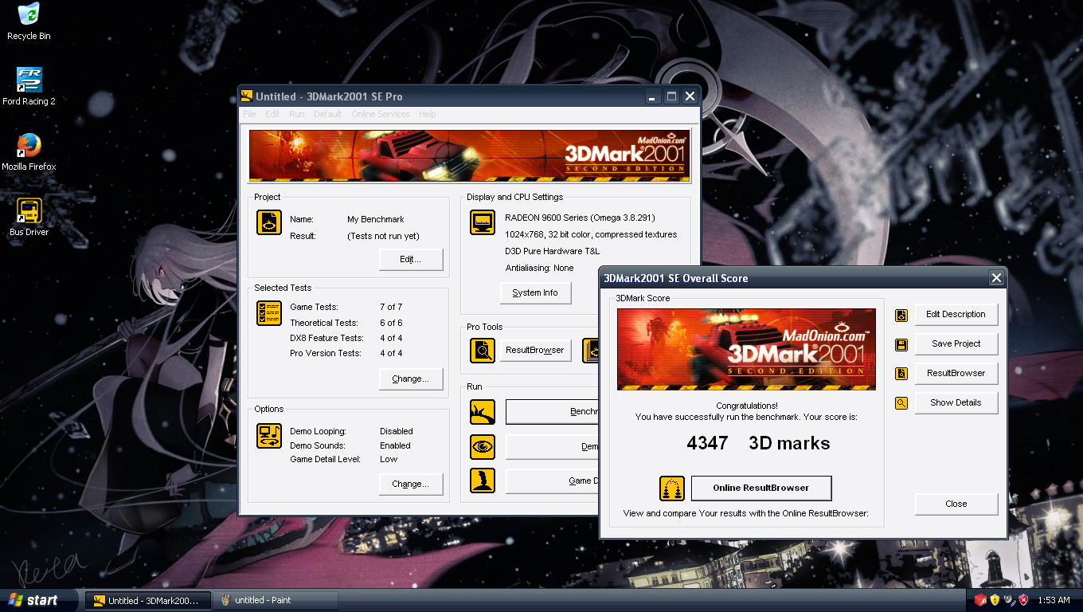The width and height of the screenshot is (1083, 612).
Task: Click 'Congratulations!' text in score dialog
Action: [746, 406]
